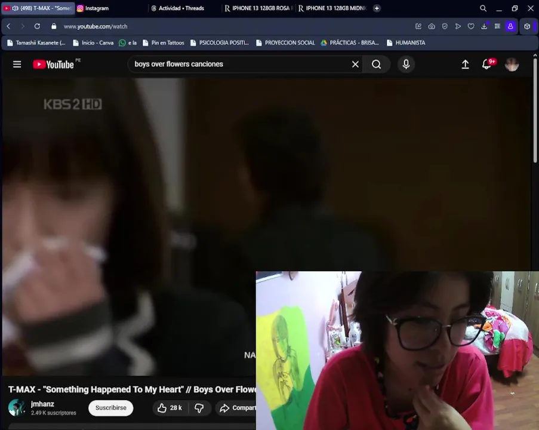Open the YouTube upload/create icon

[465, 64]
